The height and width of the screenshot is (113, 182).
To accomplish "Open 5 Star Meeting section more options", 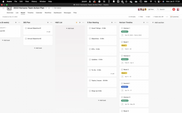I will coord(115,23).
